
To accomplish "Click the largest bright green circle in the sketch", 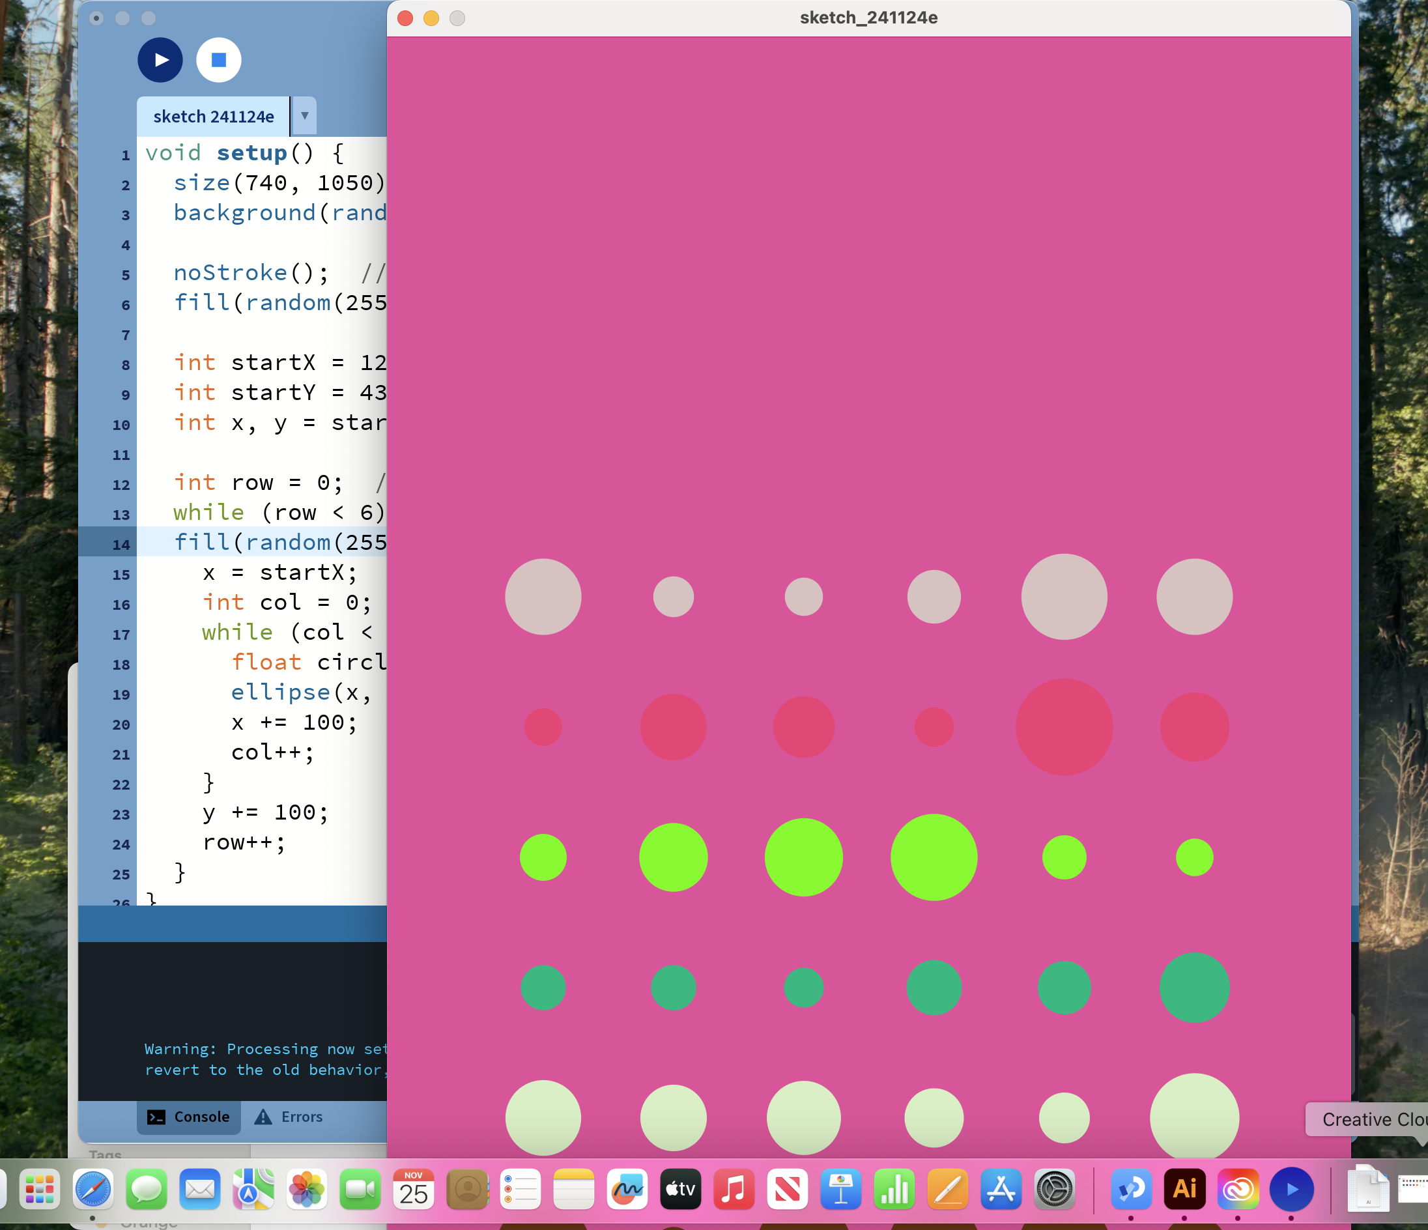I will pos(933,857).
